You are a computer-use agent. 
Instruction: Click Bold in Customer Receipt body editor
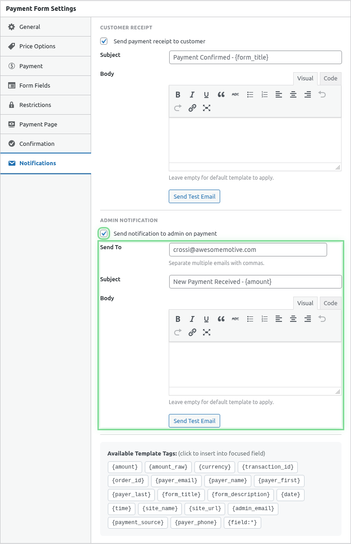178,94
